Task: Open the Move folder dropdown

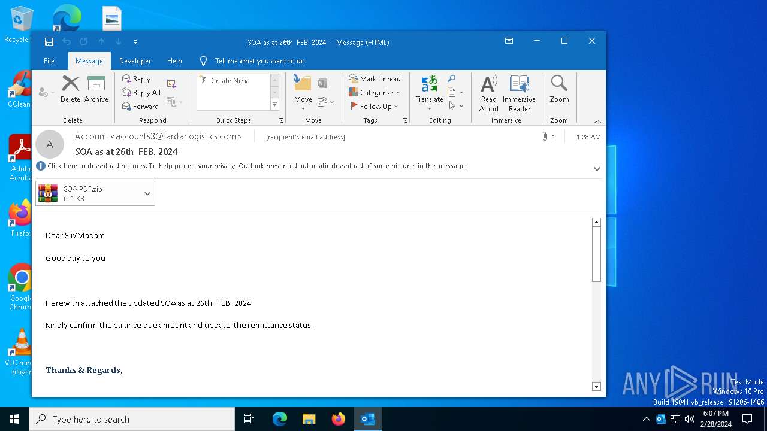Action: pos(303,93)
